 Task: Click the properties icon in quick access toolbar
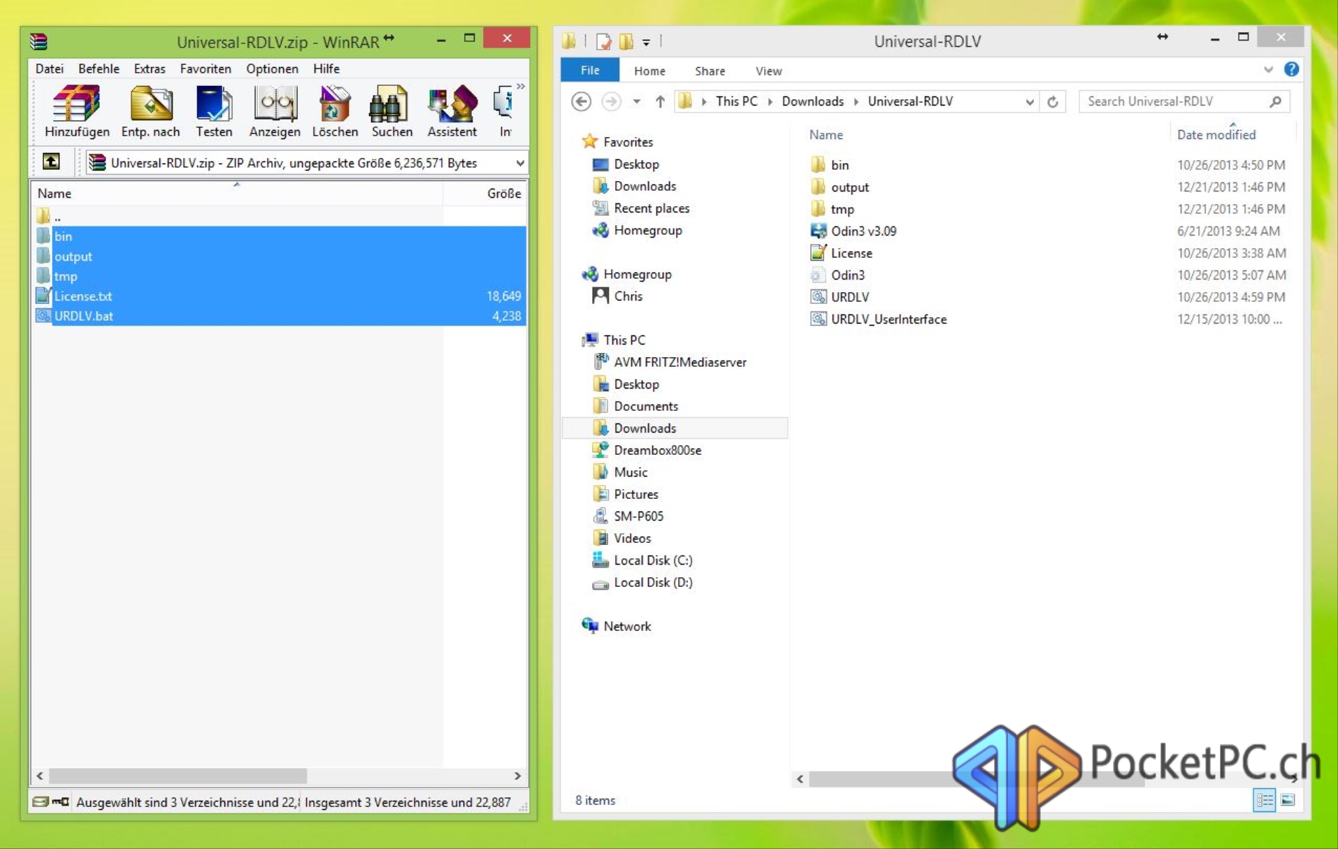[x=603, y=42]
